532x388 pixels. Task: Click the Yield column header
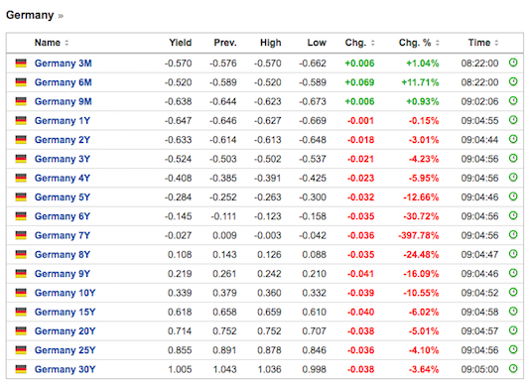pos(181,43)
